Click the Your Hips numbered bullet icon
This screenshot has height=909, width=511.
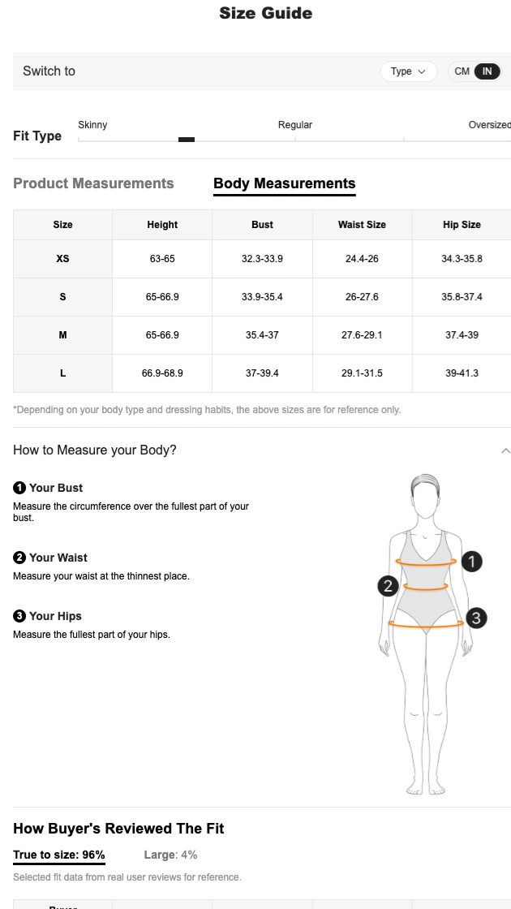19,616
